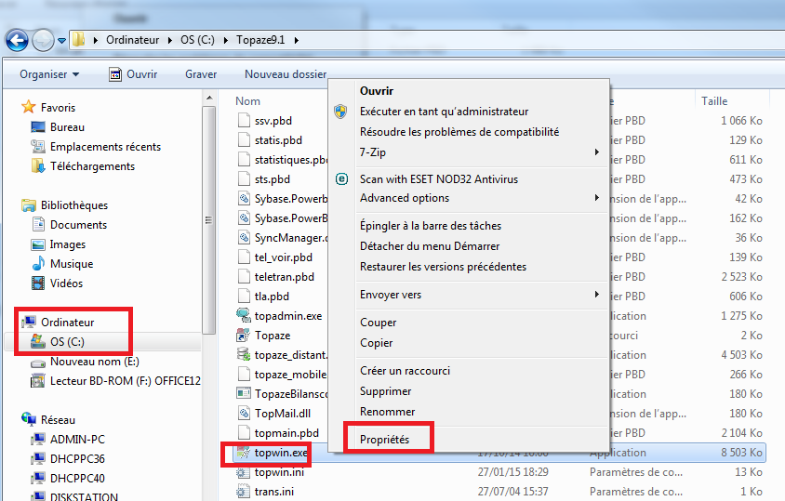785x501 pixels.
Task: Choose Ouvrir in the context menu
Action: click(x=377, y=91)
